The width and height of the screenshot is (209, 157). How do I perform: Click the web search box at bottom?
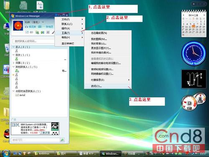point(36,140)
